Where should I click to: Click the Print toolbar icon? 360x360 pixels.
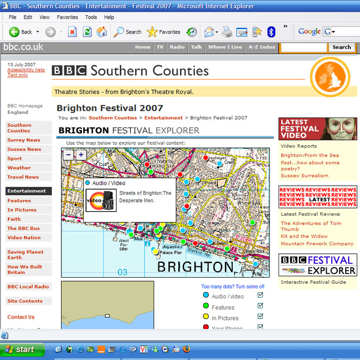coord(227,32)
